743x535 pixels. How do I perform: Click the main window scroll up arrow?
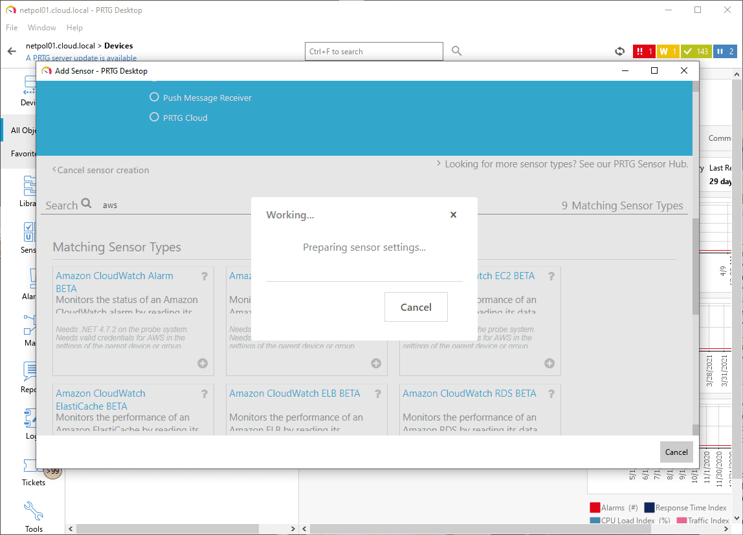tap(737, 74)
